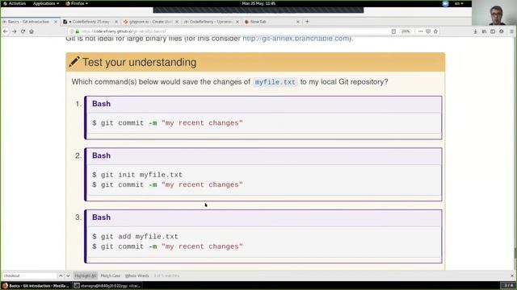The height and width of the screenshot is (290, 517).
Task: Switch to Basics - Git introduction tab
Action: coord(31,22)
